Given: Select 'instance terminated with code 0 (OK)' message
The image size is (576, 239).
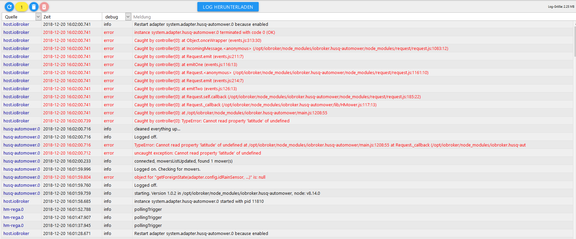Looking at the screenshot, I should (204, 33).
